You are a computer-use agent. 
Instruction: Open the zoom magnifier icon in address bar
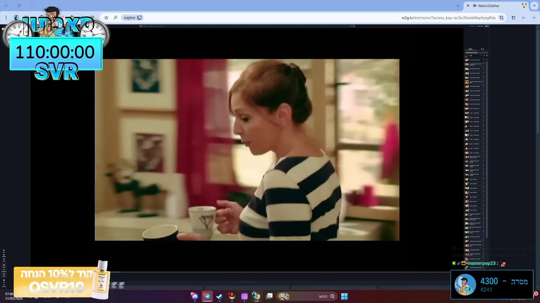(115, 18)
